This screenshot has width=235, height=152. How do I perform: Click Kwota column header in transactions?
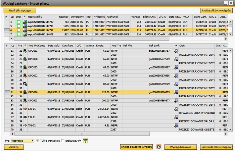pos(102,46)
